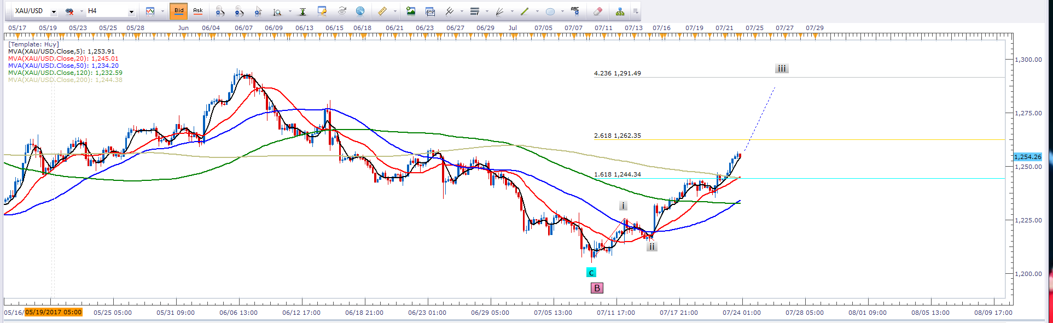Open the XAU/USD symbol dropdown
The image size is (1053, 323).
pyautogui.click(x=54, y=11)
